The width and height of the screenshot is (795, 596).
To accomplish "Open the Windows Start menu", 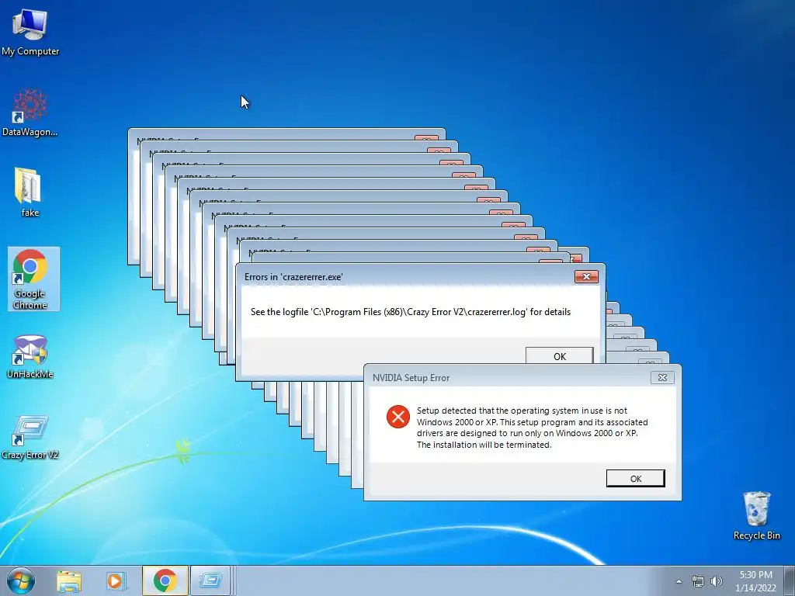I will pyautogui.click(x=21, y=580).
